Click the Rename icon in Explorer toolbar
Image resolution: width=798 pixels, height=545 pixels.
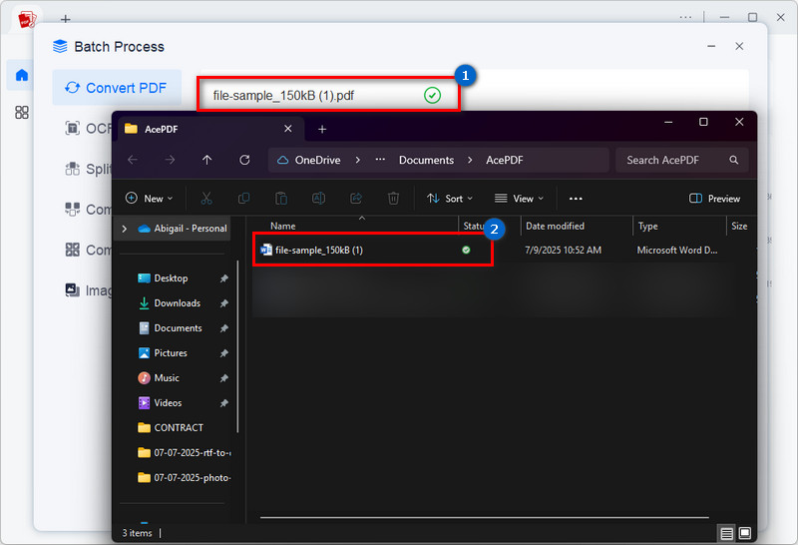pos(318,198)
